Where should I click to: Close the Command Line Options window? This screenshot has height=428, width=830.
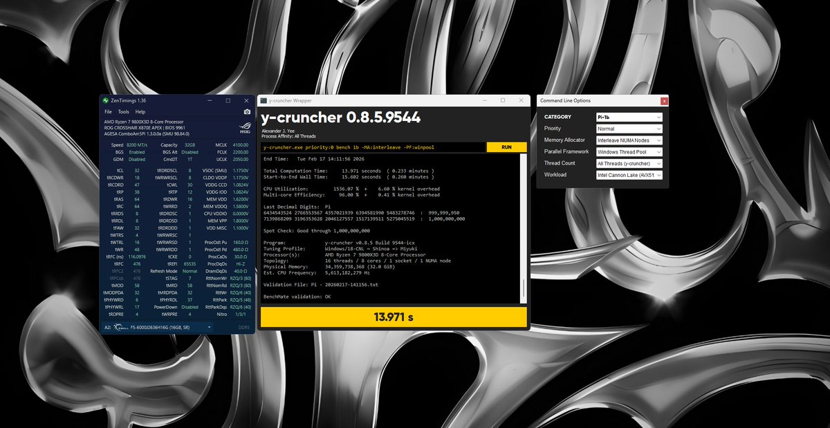(x=664, y=100)
